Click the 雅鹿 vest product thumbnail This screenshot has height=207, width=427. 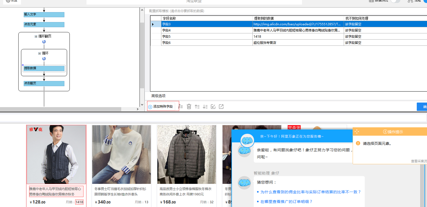tap(56, 155)
